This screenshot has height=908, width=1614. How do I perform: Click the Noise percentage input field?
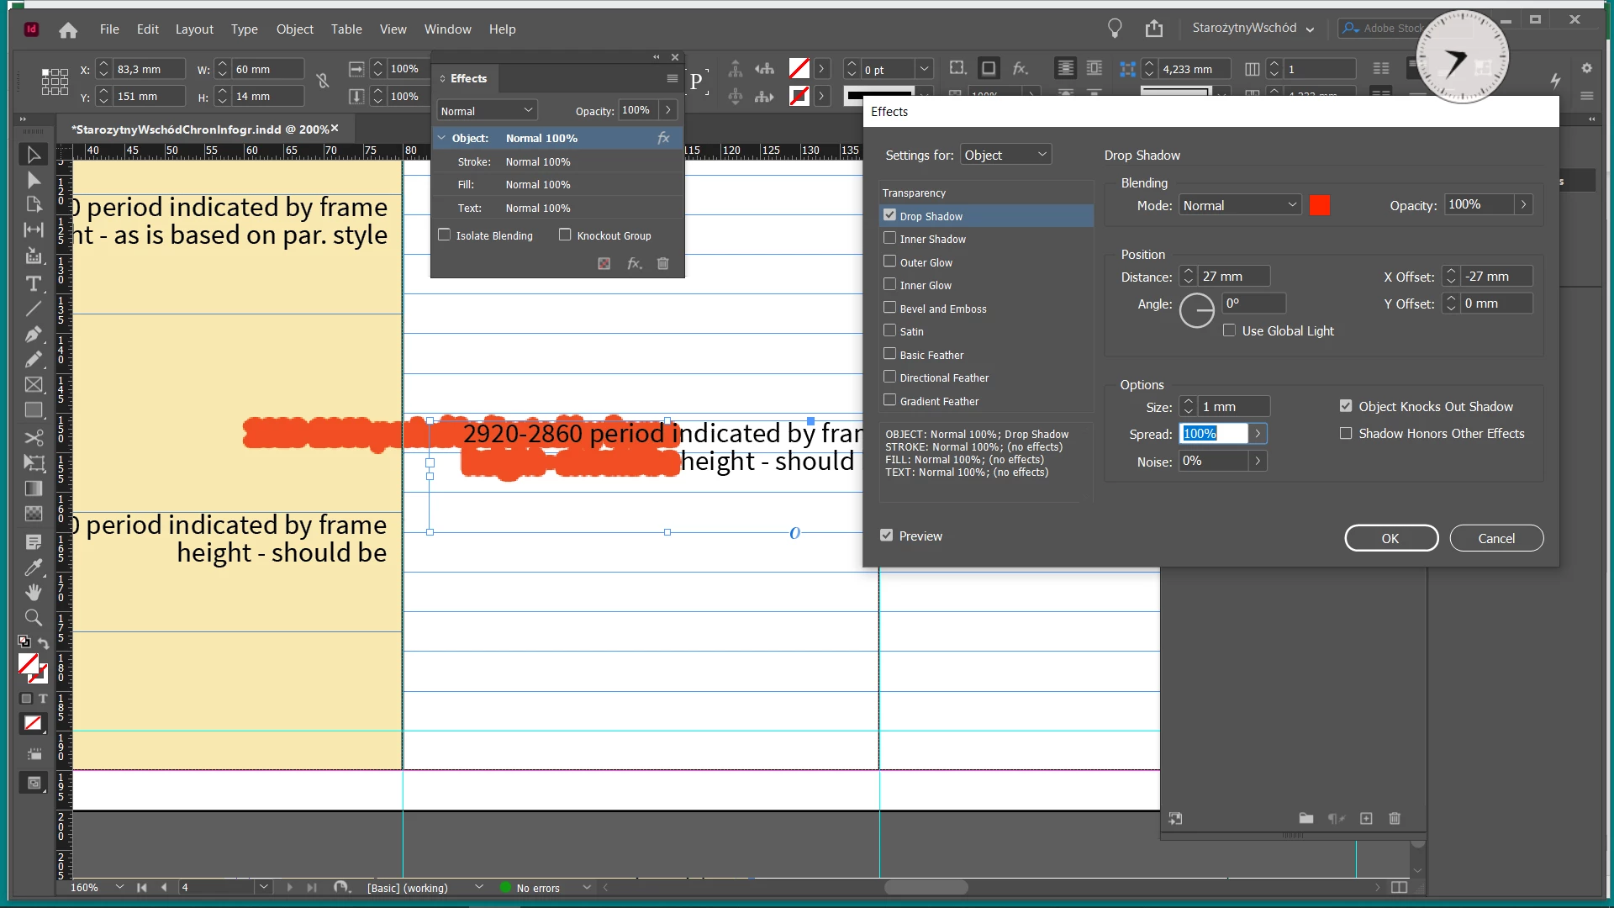pos(1212,461)
